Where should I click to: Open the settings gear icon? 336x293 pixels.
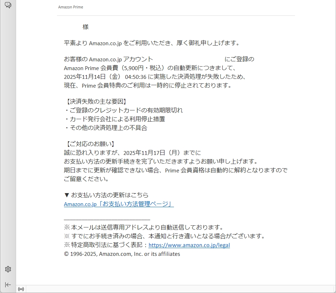tap(8, 269)
